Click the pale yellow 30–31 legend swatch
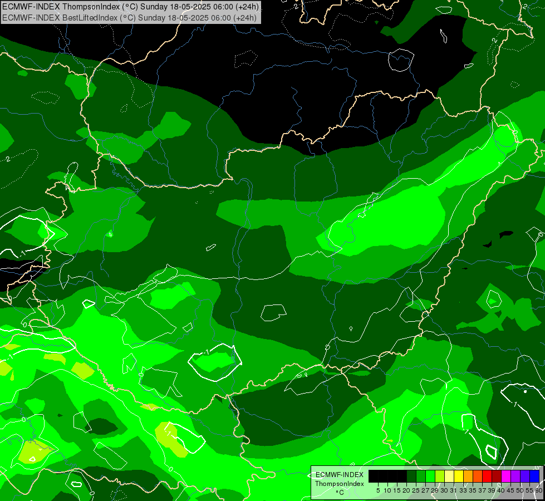The image size is (545, 501). tap(449, 476)
